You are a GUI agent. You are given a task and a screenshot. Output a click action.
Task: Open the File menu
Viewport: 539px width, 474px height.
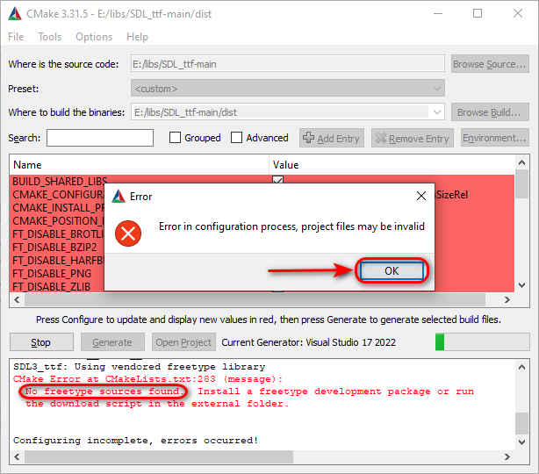coord(16,37)
